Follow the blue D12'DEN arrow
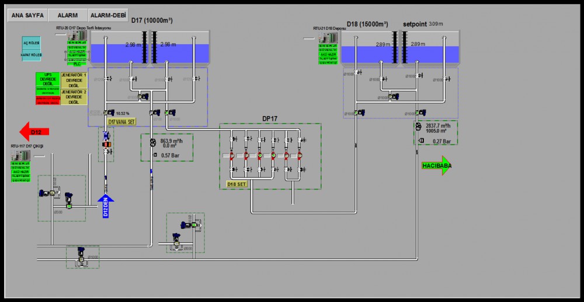This screenshot has width=584, height=302. (x=106, y=206)
